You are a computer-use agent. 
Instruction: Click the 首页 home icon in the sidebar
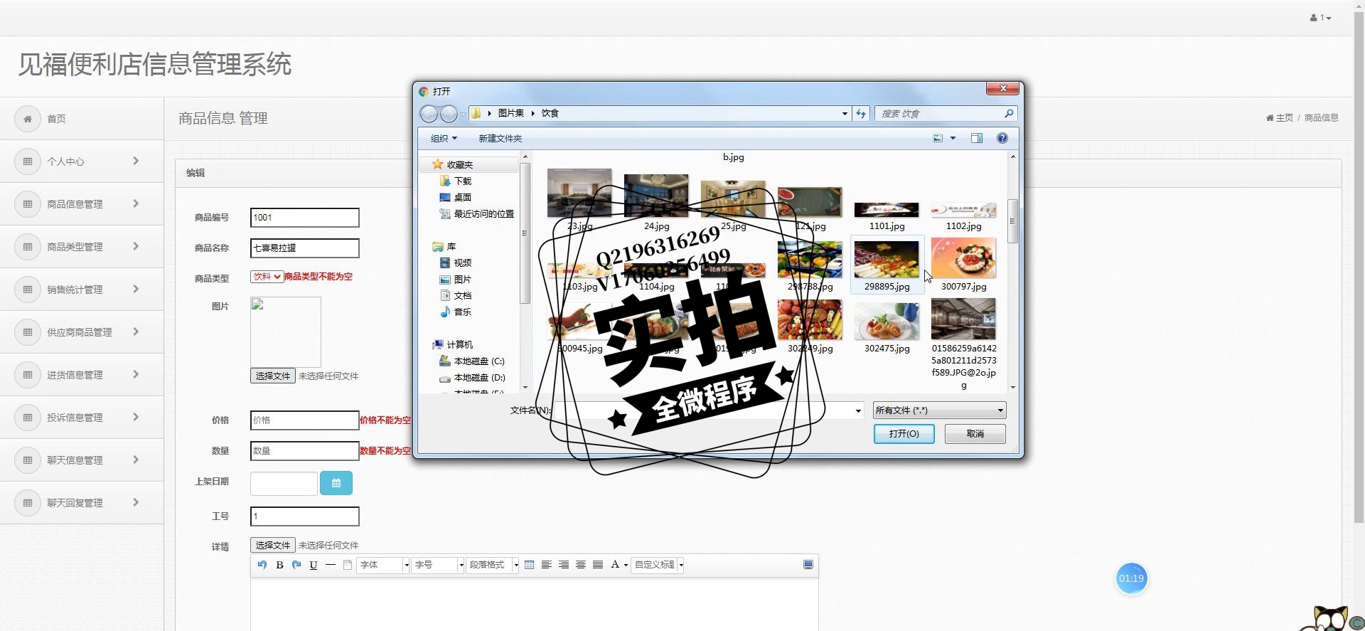click(x=28, y=119)
